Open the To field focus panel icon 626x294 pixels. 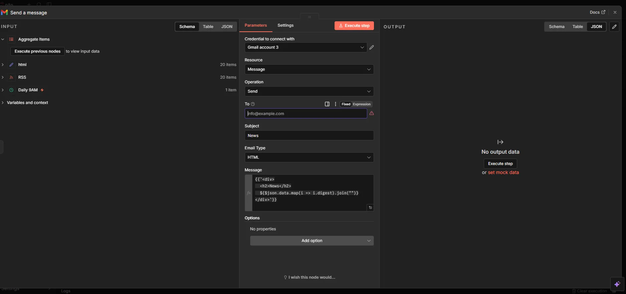point(327,104)
